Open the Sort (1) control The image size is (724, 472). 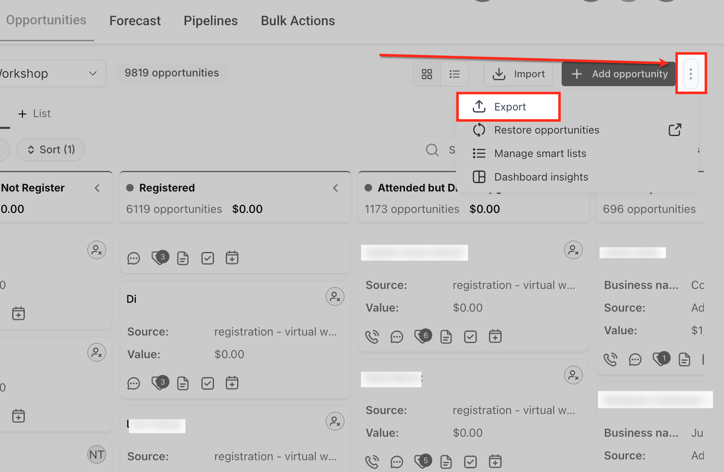click(x=50, y=149)
